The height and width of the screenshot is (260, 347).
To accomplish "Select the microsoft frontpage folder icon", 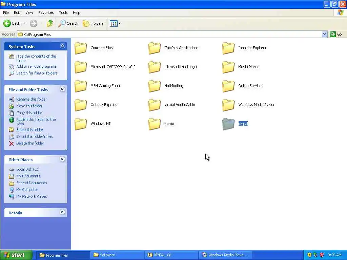I will point(155,67).
